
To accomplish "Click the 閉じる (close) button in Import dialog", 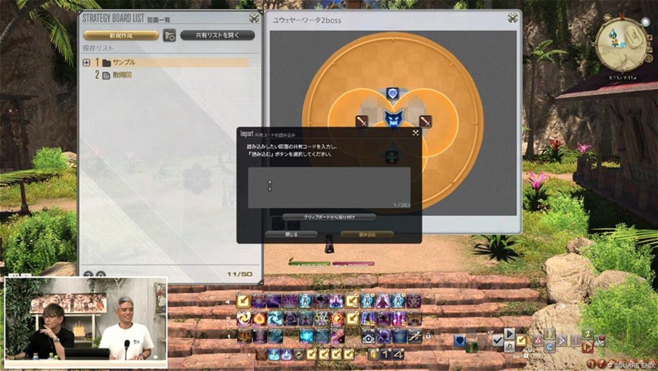I will tap(292, 235).
